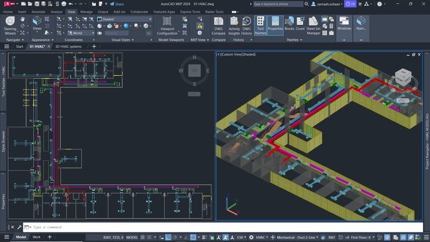Click the search magnifier icon
Viewport: 430px width, 242px height.
coord(307,4)
